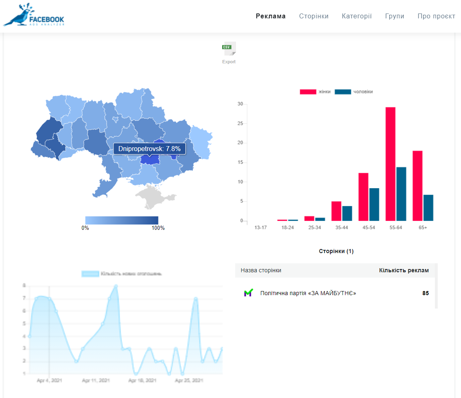The width and height of the screenshot is (461, 398).
Task: Open the Про проєкт page
Action: pos(436,16)
